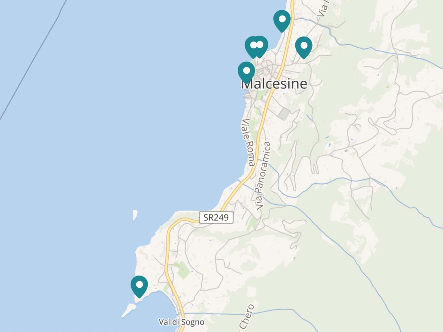Image resolution: width=443 pixels, height=332 pixels.
Task: Select the map pin near Val di Sogno
Action: [139, 286]
